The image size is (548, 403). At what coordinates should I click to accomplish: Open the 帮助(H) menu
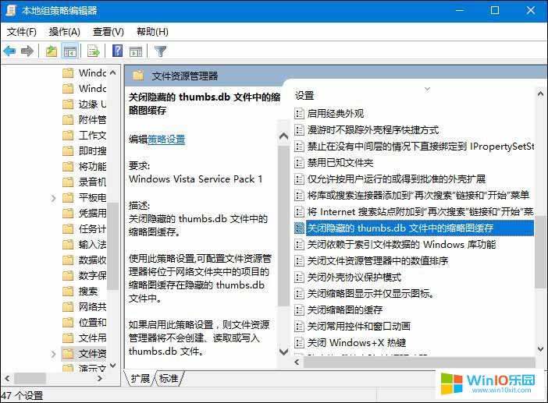pyautogui.click(x=152, y=32)
